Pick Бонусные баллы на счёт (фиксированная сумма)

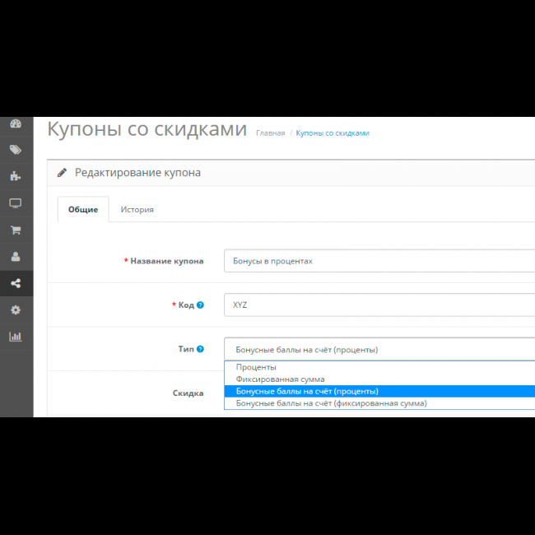pos(331,403)
